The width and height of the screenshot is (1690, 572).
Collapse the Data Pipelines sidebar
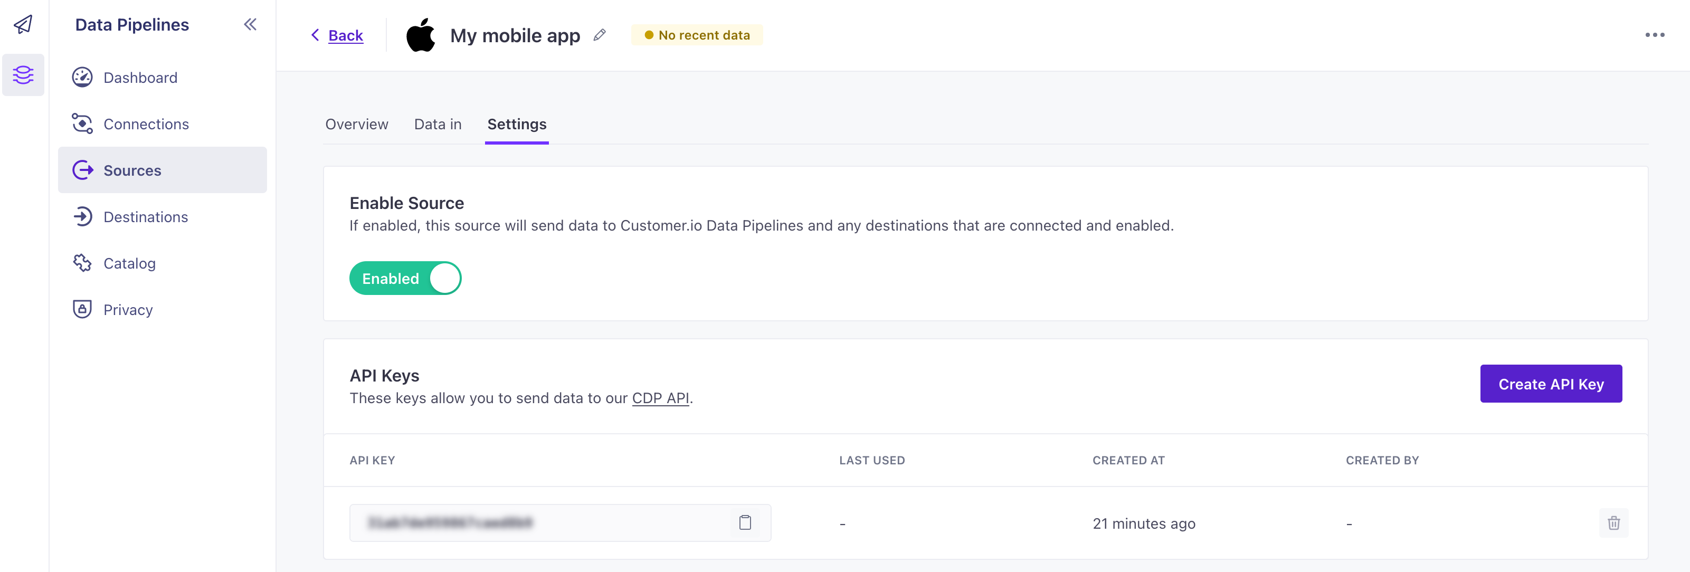click(x=250, y=24)
